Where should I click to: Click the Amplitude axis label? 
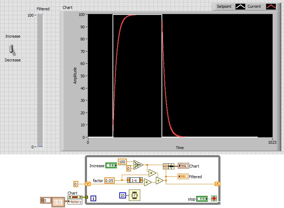click(x=75, y=76)
